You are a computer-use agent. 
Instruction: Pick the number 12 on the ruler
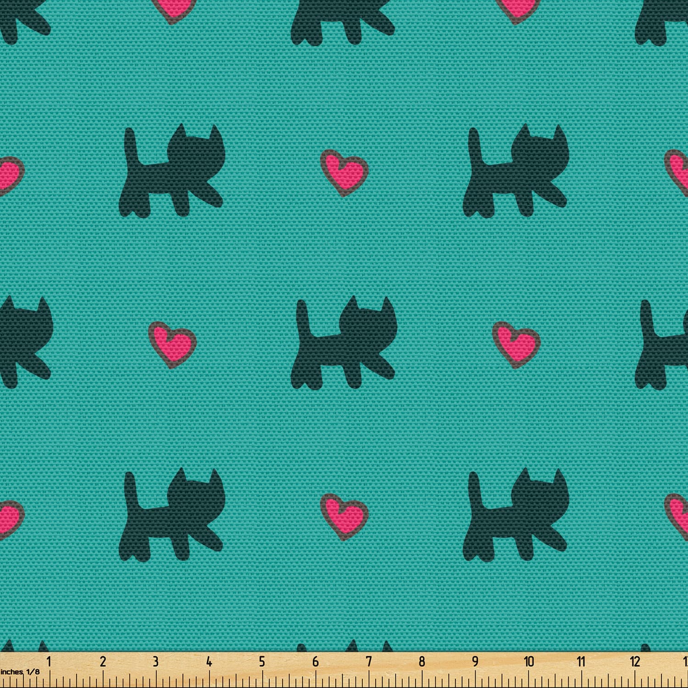[x=635, y=661]
